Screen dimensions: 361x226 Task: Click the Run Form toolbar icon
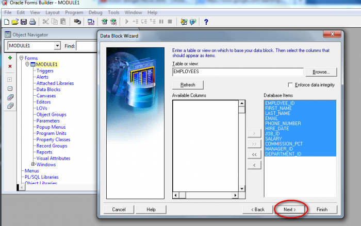pyautogui.click(x=105, y=22)
